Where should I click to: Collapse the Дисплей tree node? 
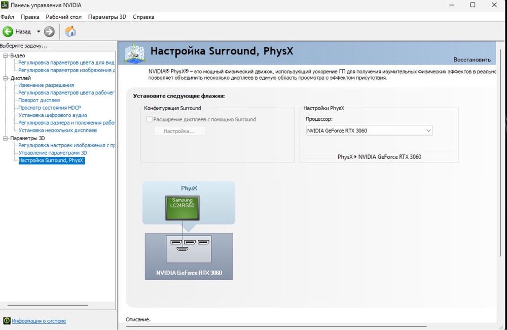point(6,78)
